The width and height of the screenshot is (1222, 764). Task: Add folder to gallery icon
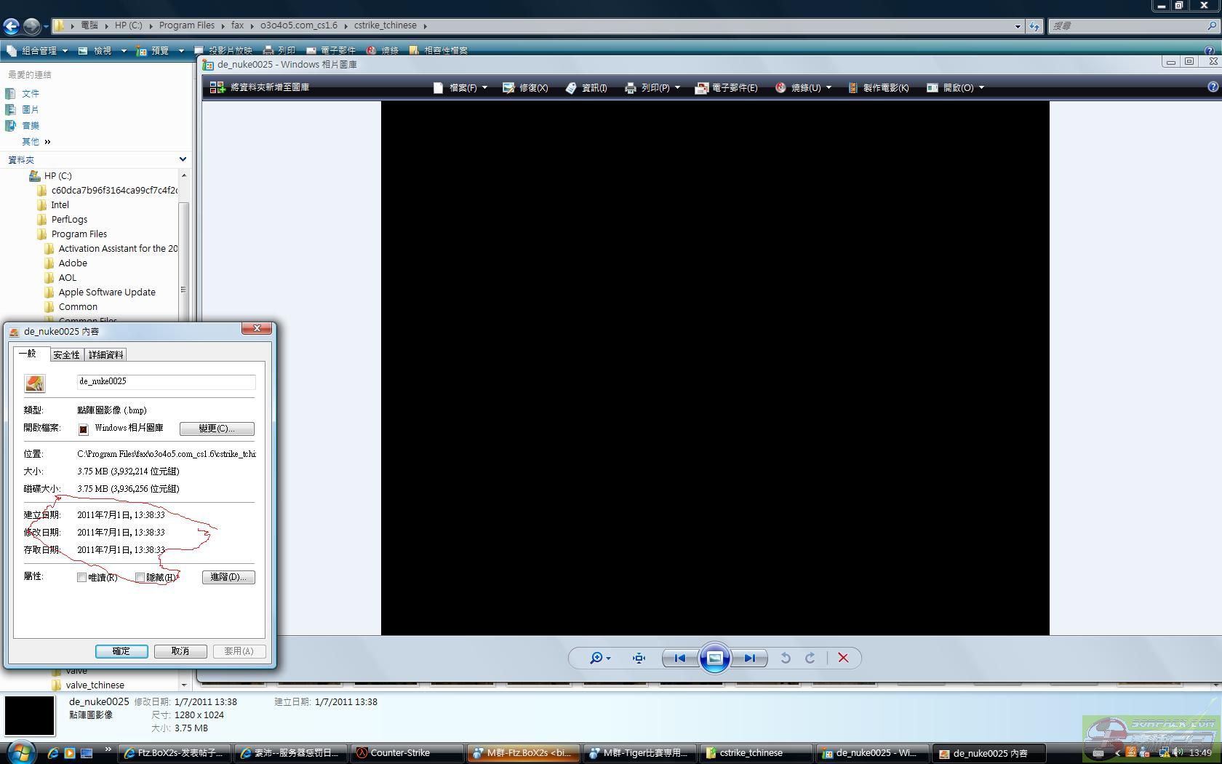pos(217,87)
